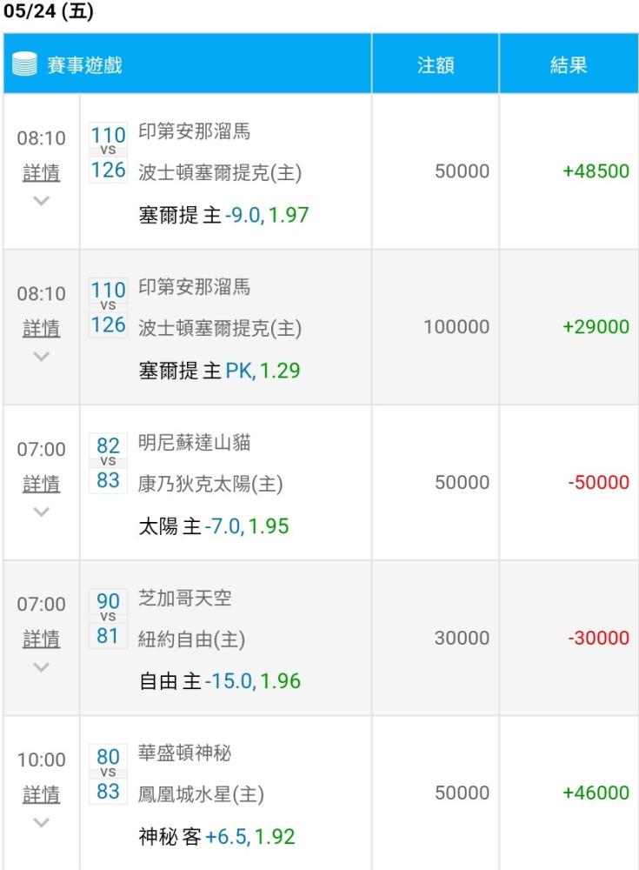Expand the chevron under the Minnesota Lynx game
Viewport: 639px width, 870px height.
[x=42, y=511]
